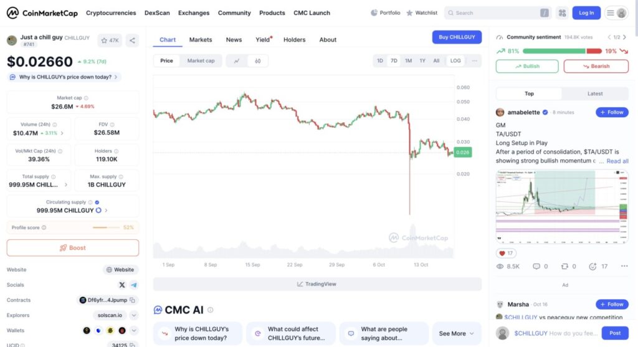638x347 pixels.
Task: Add CHILLGUY to watchlist via star button
Action: coord(109,40)
